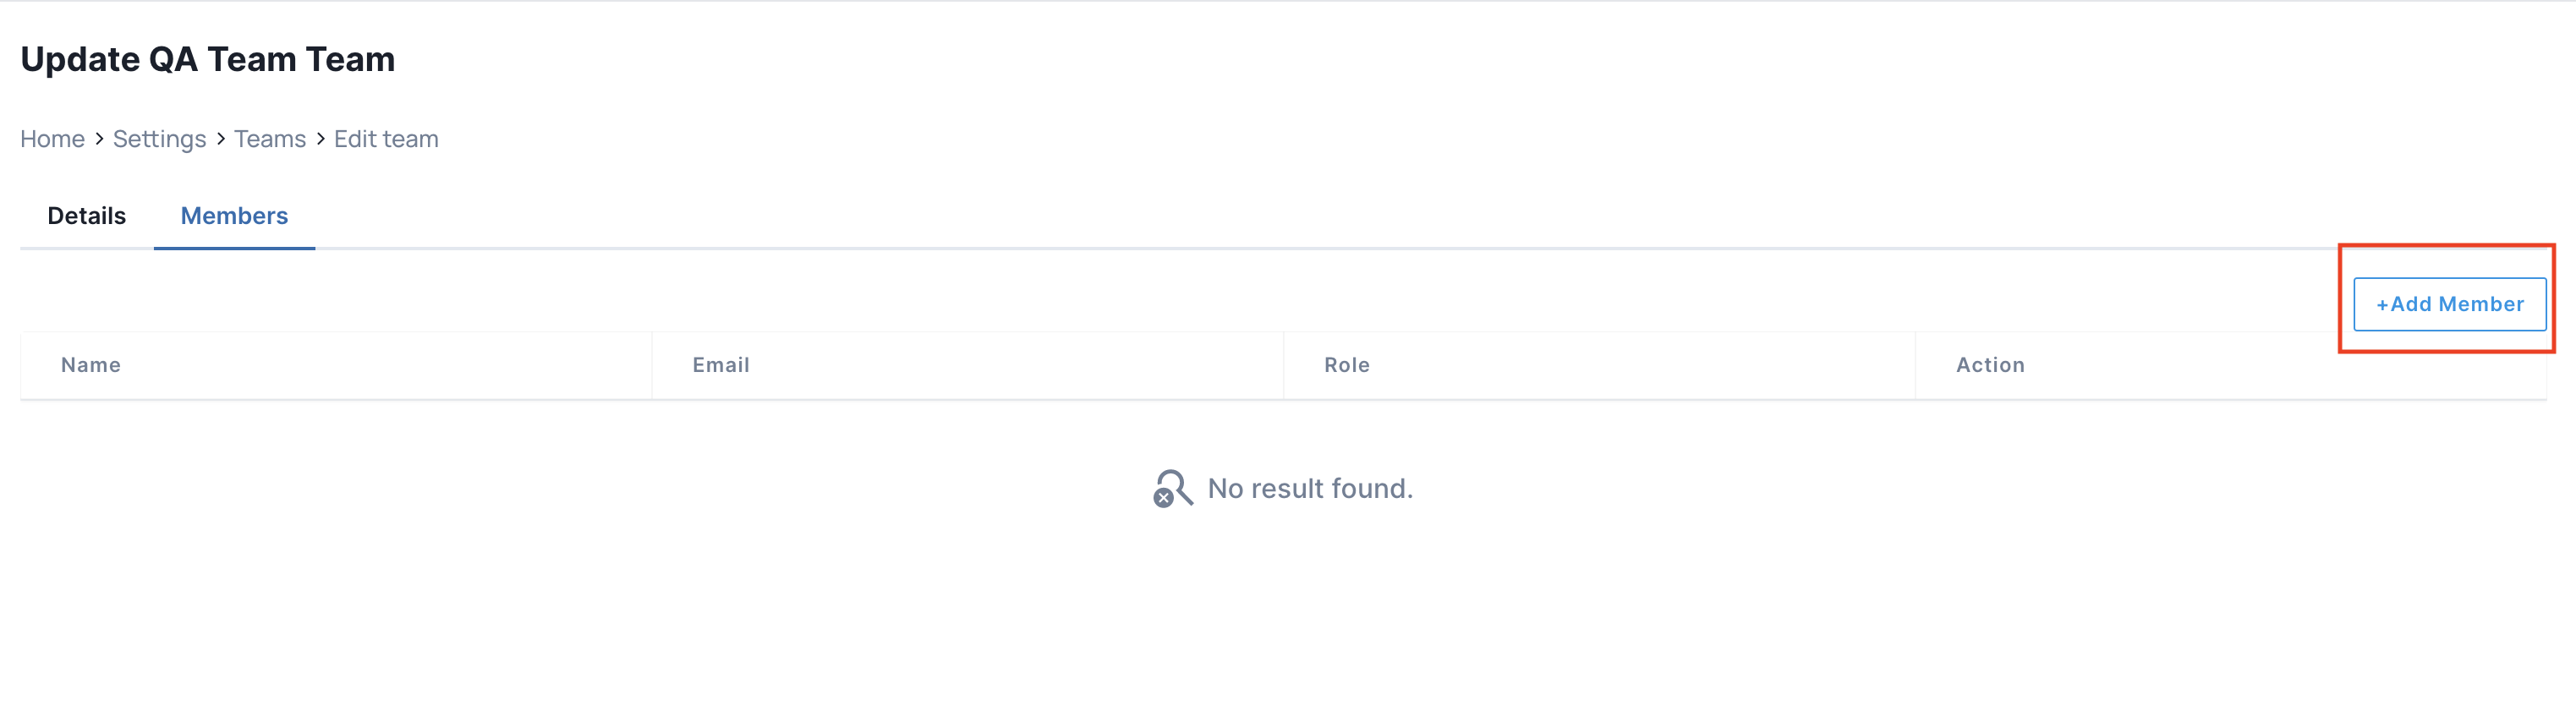Click the chevron after Home breadcrumb
The width and height of the screenshot is (2576, 722).
point(99,139)
